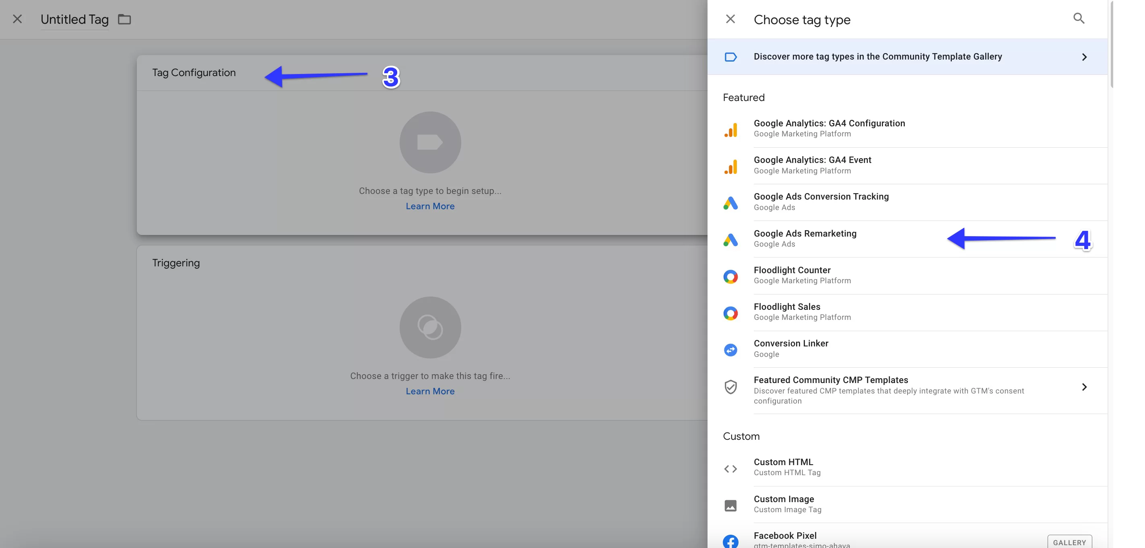Click the Discover more tag types banner text
This screenshot has height=548, width=1145.
pos(877,56)
